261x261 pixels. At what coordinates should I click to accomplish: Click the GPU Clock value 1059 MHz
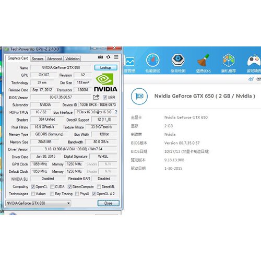[x=40, y=164]
